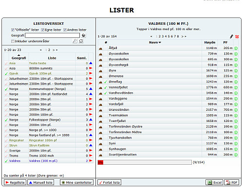
Task: Go to page 8 of Valdres peaks
Action: pos(178,36)
